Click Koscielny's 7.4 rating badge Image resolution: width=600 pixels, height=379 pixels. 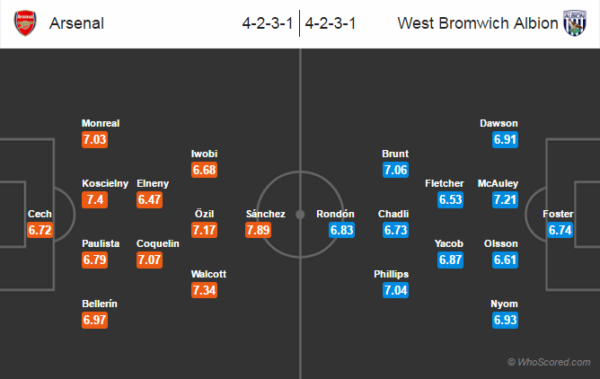(x=94, y=199)
